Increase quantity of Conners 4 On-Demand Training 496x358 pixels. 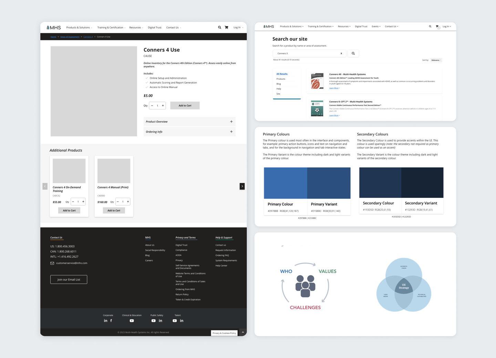click(x=83, y=202)
